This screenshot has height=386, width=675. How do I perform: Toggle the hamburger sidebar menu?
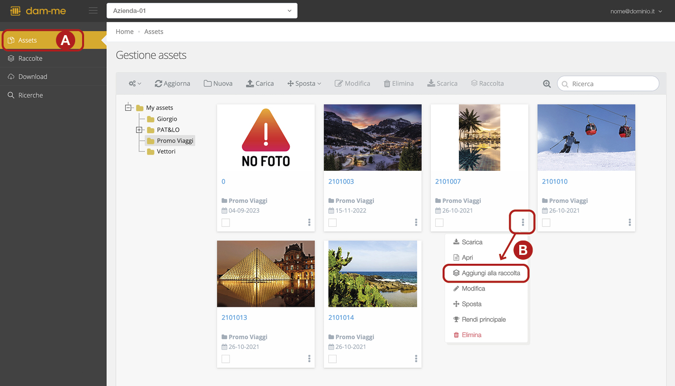(x=93, y=10)
